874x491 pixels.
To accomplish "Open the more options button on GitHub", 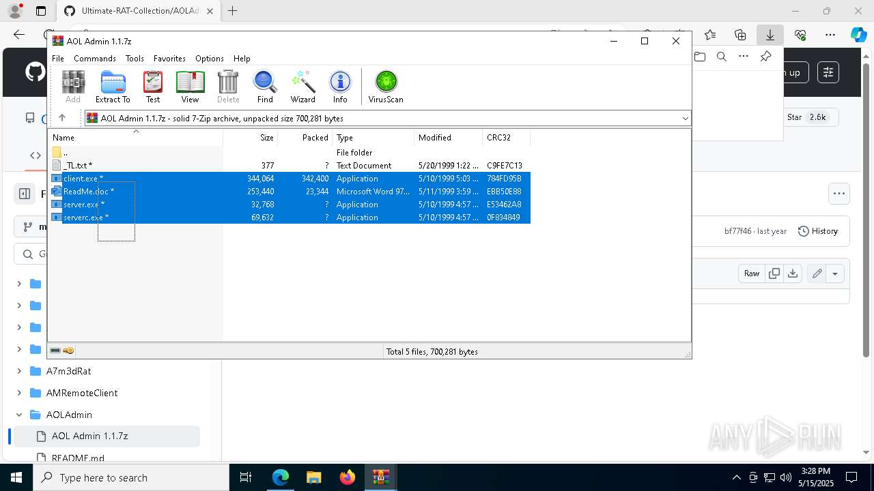I will (x=839, y=194).
